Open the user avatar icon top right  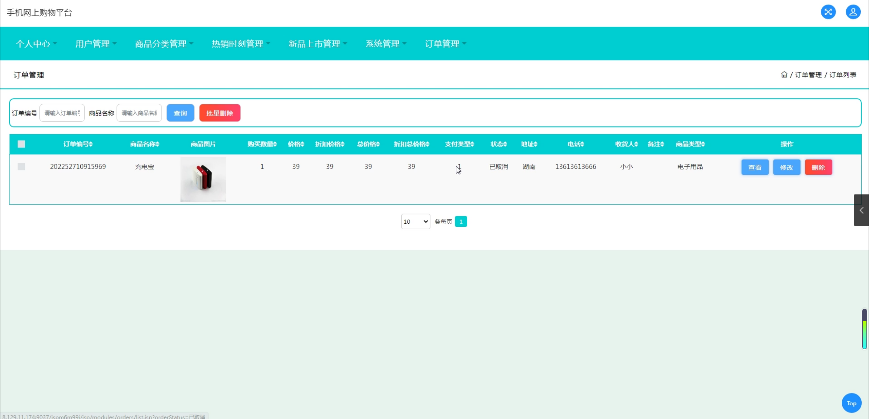point(853,12)
